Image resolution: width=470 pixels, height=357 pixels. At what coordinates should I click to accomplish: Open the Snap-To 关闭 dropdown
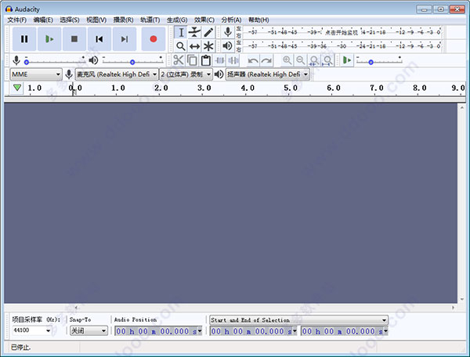point(89,330)
